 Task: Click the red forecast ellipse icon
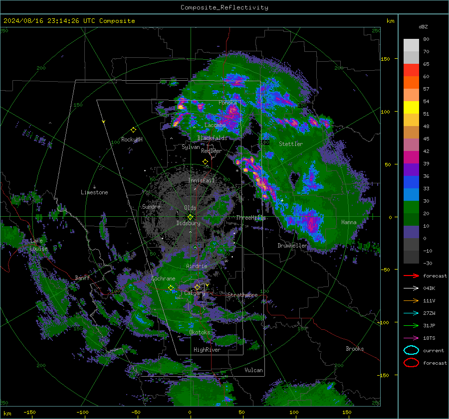coord(411,363)
